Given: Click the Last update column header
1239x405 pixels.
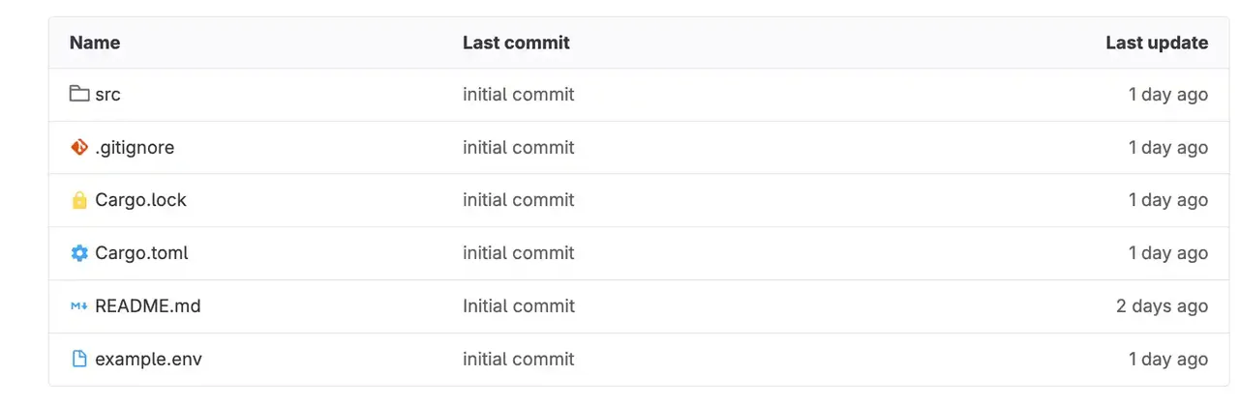Looking at the screenshot, I should tap(1157, 43).
